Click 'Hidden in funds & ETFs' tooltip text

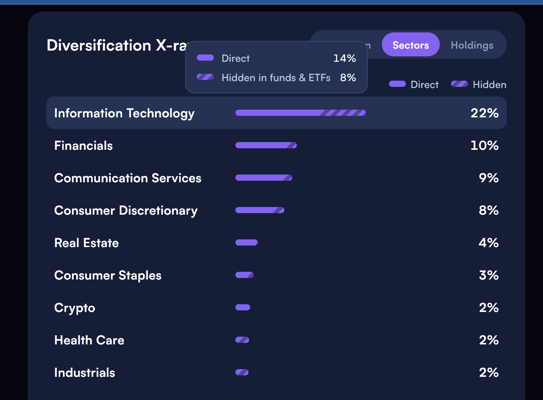[276, 78]
